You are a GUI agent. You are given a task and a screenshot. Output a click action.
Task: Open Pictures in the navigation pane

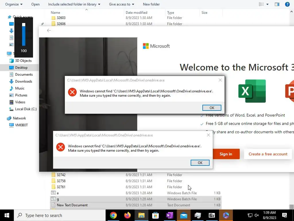click(x=21, y=95)
